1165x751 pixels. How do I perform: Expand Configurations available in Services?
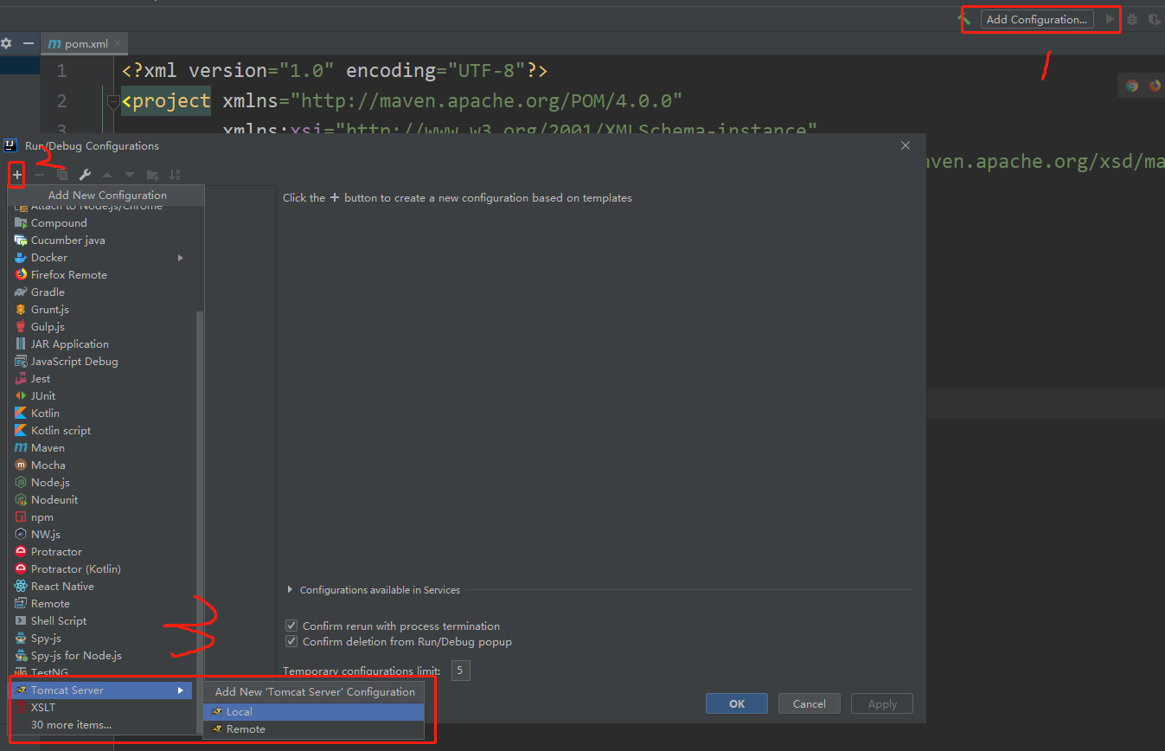coord(290,590)
